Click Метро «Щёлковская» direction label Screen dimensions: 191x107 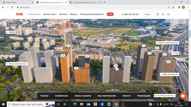(x=17, y=64)
